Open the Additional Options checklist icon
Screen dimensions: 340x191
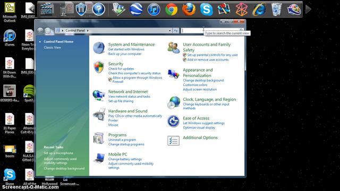(x=173, y=141)
